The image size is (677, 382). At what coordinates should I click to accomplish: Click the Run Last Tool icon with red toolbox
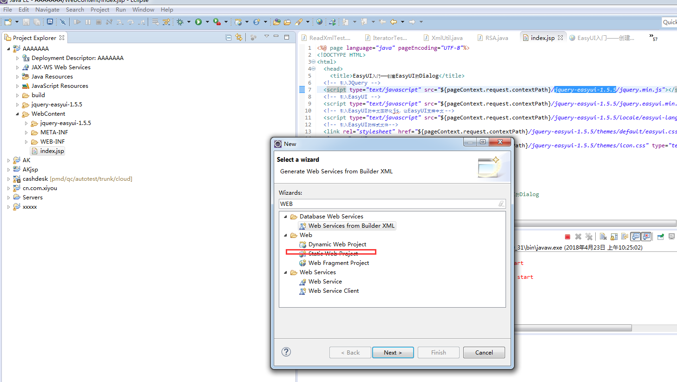point(217,22)
